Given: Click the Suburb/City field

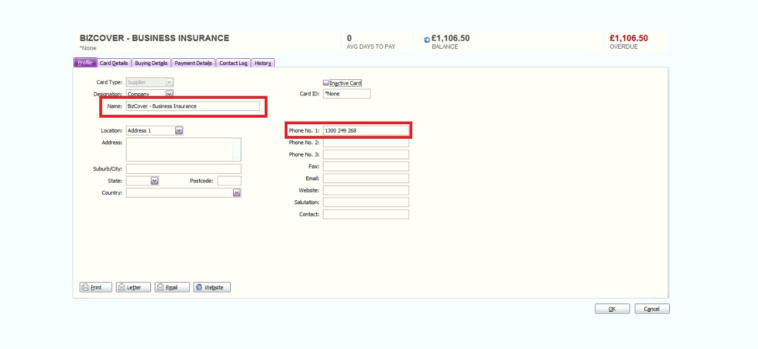Looking at the screenshot, I should click(x=184, y=169).
